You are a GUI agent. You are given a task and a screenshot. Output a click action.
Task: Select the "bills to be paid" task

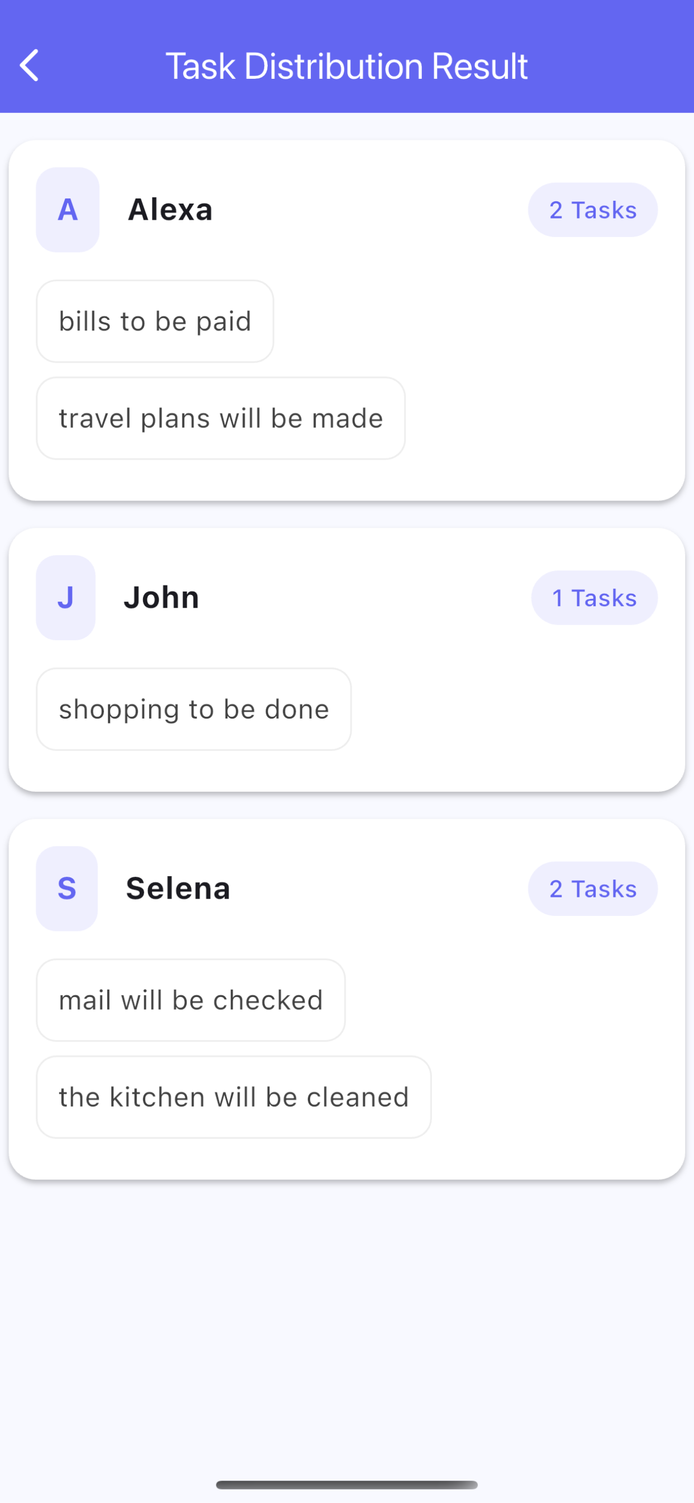point(155,322)
